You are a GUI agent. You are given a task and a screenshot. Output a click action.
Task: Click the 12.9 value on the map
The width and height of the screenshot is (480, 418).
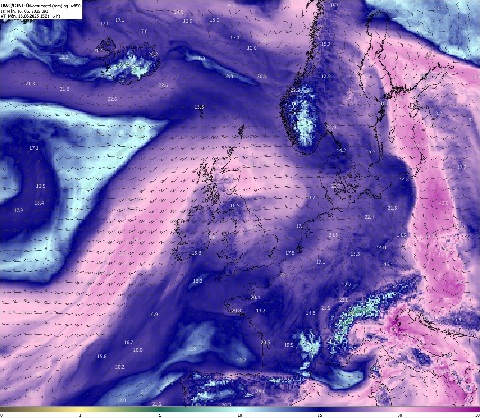tap(326, 76)
